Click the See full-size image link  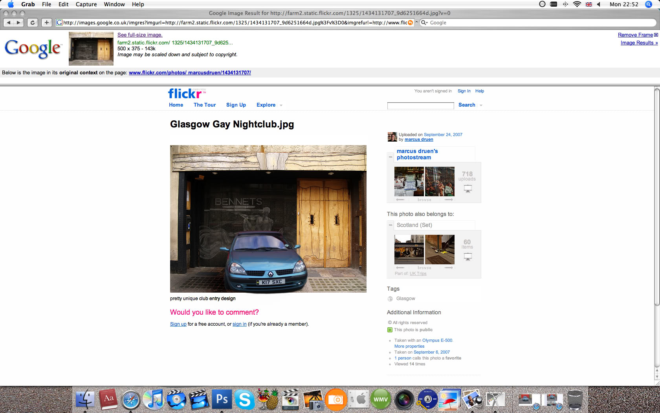pos(140,35)
